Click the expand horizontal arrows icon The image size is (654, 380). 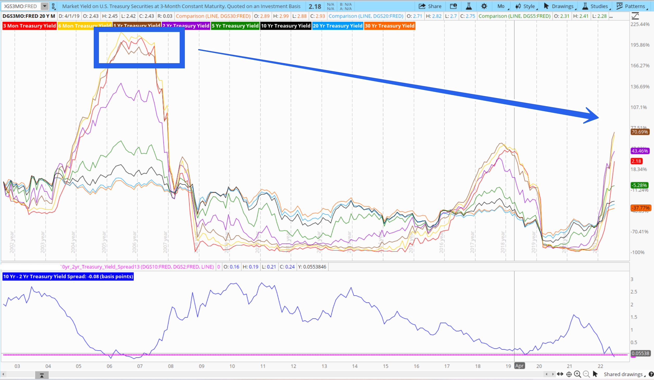click(560, 374)
